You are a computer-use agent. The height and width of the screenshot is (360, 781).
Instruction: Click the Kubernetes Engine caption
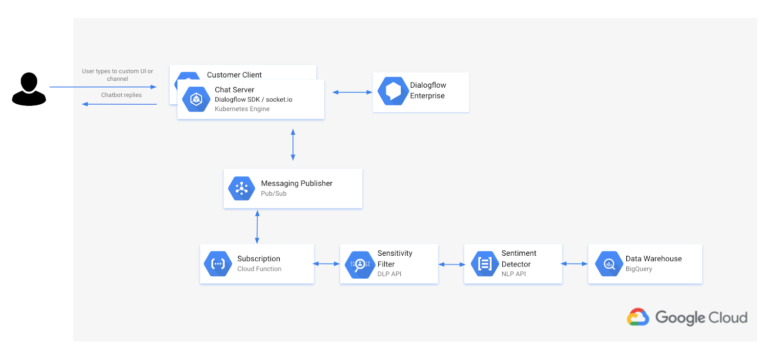tap(242, 109)
